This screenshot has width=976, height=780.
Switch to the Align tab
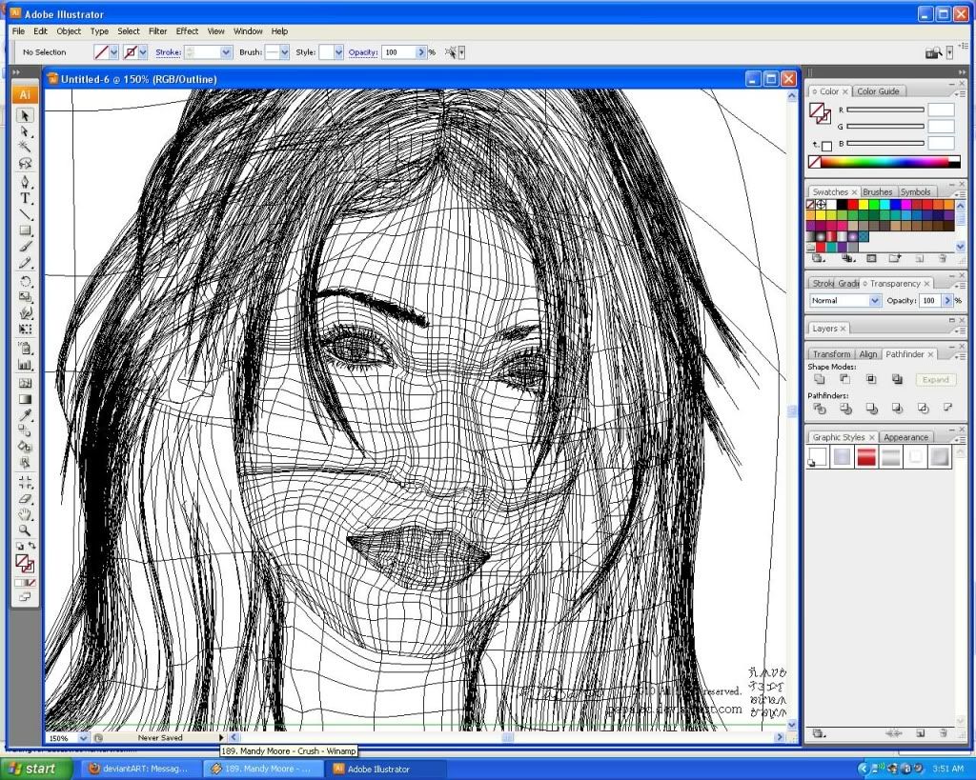point(867,354)
